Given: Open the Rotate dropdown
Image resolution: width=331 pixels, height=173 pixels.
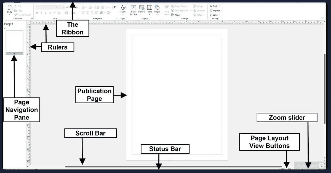Looking at the screenshot, I should coord(199,15).
